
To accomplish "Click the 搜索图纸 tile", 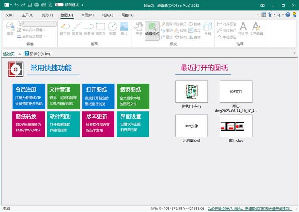I will (133, 96).
